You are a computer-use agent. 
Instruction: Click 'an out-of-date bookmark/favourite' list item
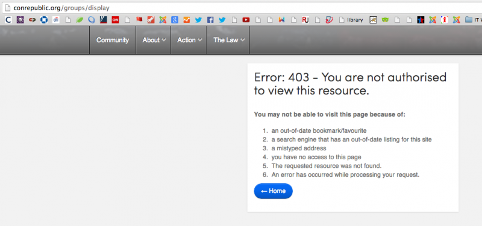coord(319,130)
